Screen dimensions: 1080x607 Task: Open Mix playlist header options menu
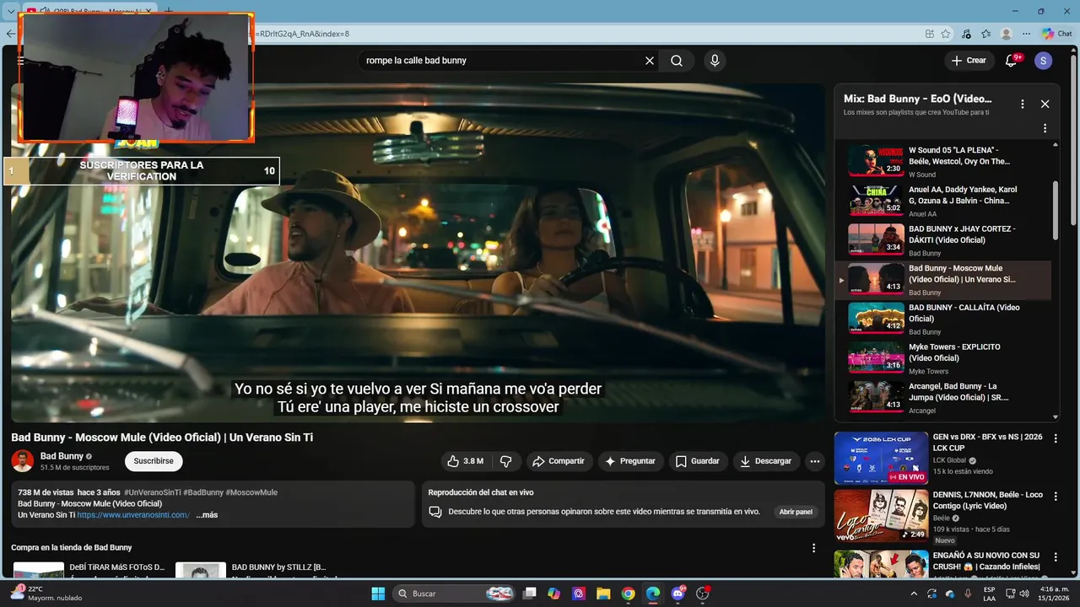click(1022, 104)
